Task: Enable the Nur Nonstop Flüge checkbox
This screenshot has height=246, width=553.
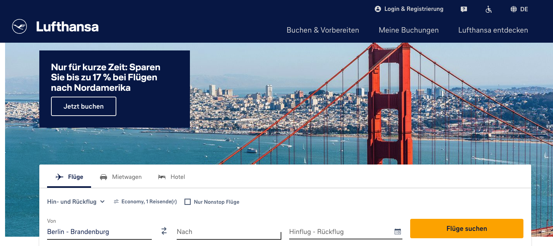Action: pos(188,202)
